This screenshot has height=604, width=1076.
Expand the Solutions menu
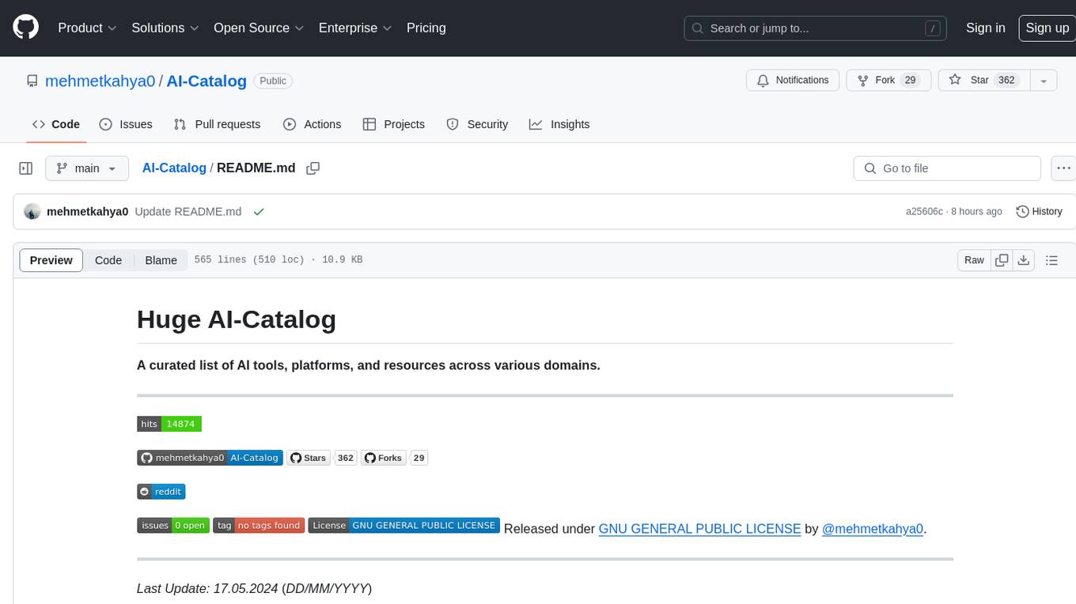point(165,28)
